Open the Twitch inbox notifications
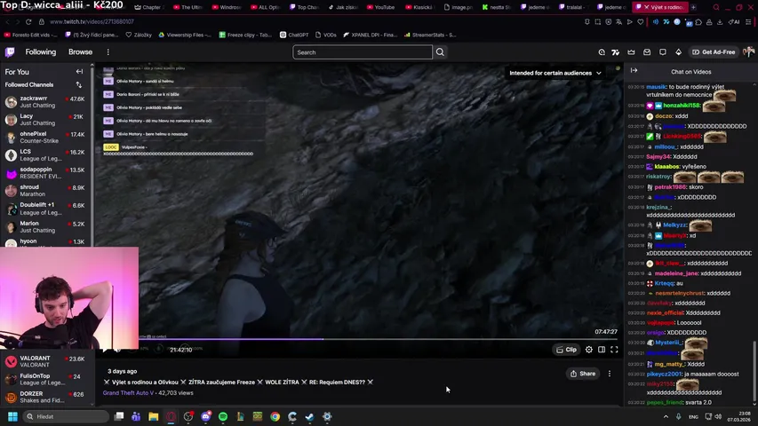This screenshot has width=758, height=426. (647, 52)
